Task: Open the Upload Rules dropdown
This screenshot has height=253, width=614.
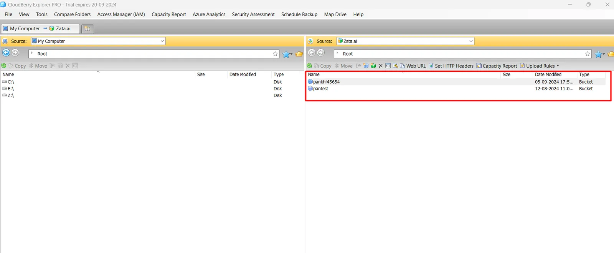Action: tap(540, 66)
